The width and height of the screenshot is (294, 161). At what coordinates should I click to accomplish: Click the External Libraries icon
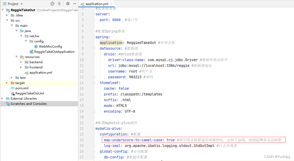8,98
